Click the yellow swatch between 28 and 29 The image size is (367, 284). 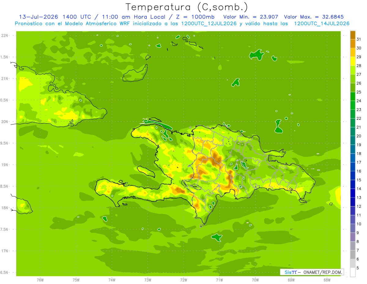(x=353, y=61)
